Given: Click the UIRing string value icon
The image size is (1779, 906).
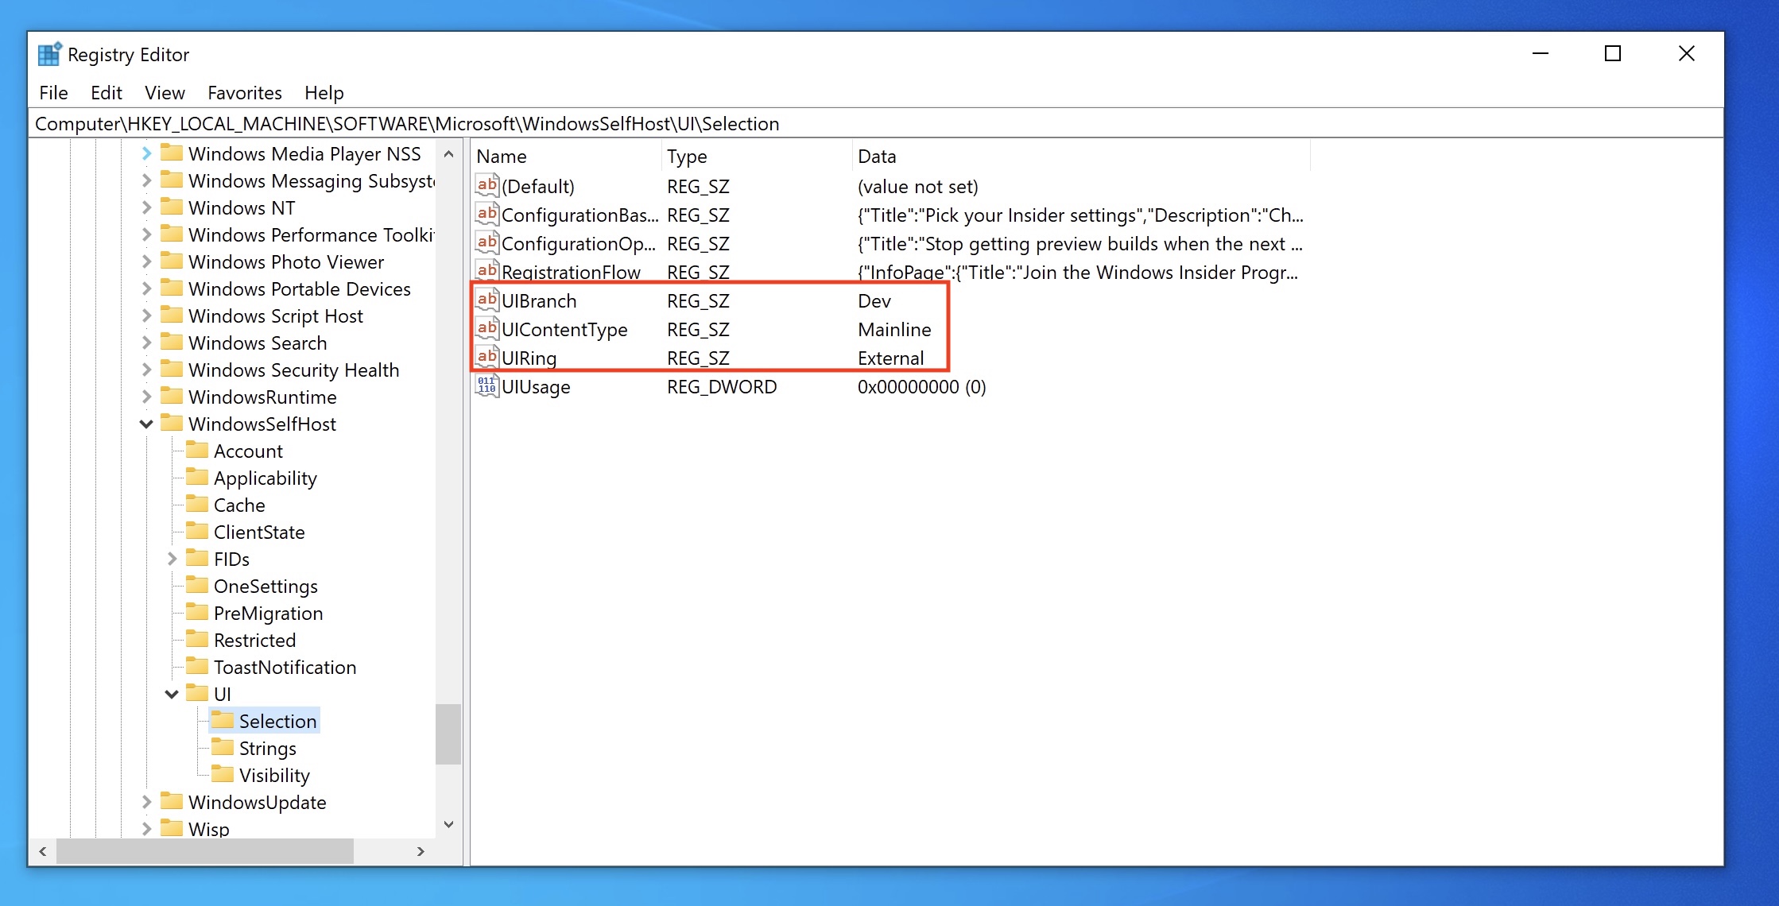Looking at the screenshot, I should click(x=486, y=357).
